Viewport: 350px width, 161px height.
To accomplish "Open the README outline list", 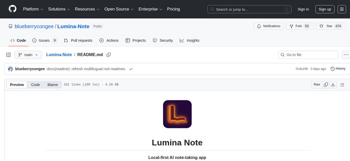I will point(342,84).
